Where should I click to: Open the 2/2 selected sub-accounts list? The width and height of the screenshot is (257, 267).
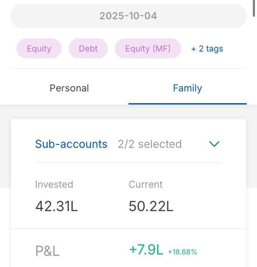point(150,144)
